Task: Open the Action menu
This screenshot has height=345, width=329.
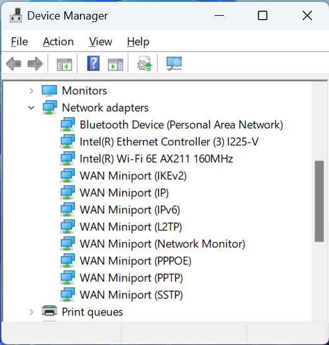Action: click(59, 42)
